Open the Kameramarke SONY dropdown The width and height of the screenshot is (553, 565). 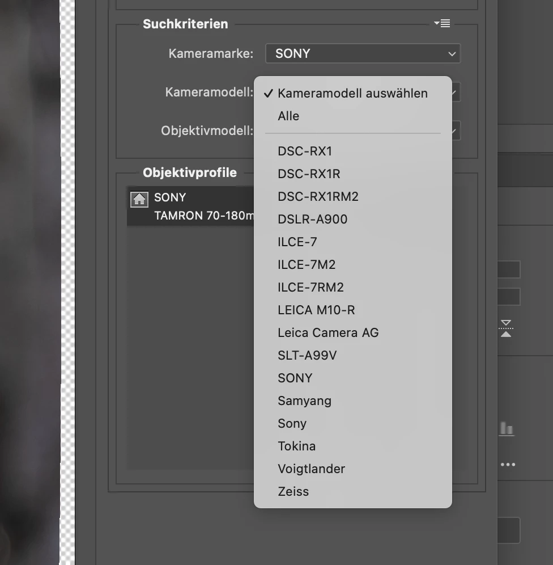(363, 53)
